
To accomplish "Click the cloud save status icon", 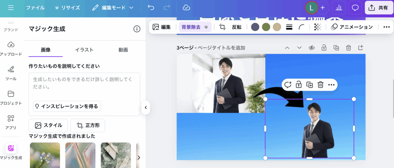I will [x=186, y=8].
